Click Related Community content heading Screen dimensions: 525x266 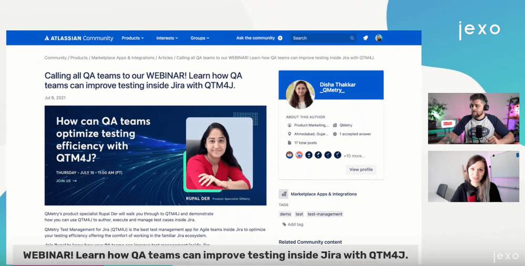[x=311, y=242]
